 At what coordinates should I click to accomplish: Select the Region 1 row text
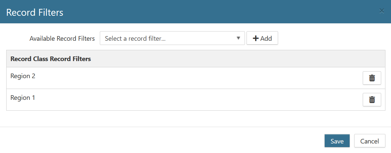tap(23, 98)
